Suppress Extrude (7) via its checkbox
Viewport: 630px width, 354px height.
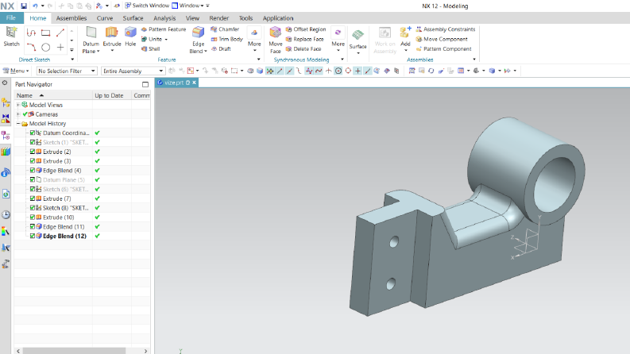pos(33,198)
